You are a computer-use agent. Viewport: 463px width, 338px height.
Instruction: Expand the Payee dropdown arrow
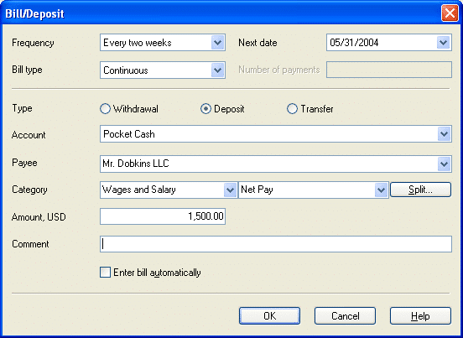pos(444,164)
